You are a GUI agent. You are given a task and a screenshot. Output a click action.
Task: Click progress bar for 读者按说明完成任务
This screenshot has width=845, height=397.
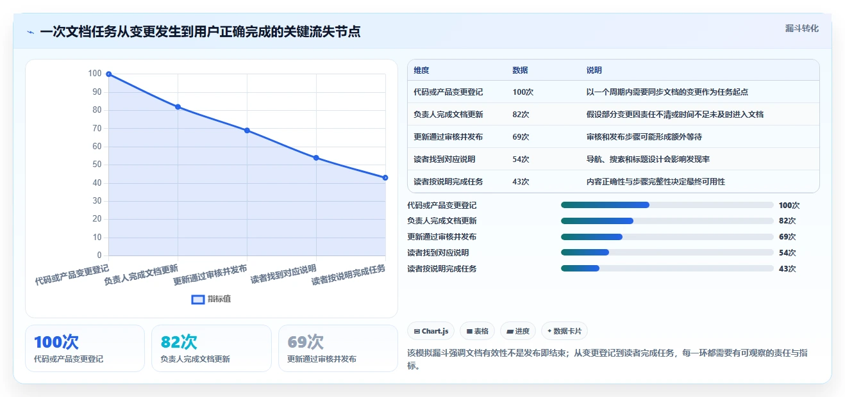point(667,268)
